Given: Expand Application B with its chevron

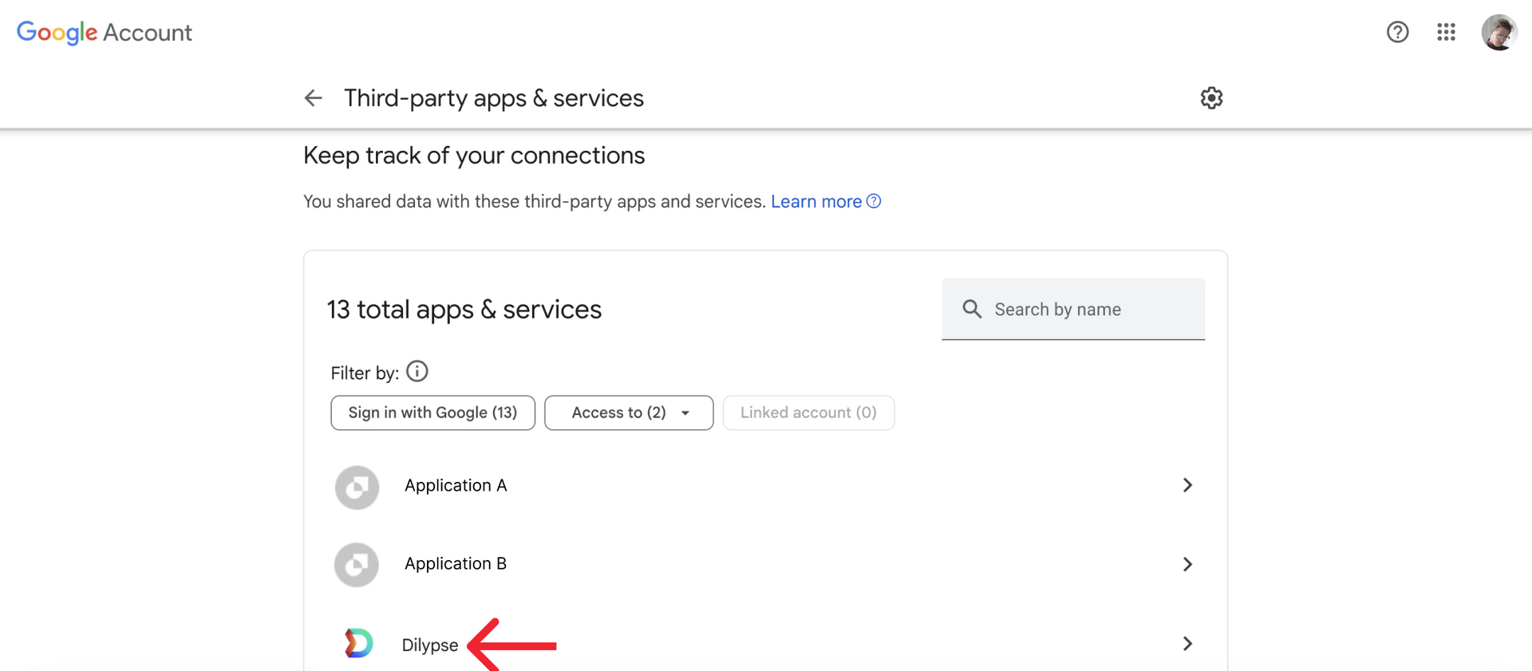Looking at the screenshot, I should pos(1187,564).
